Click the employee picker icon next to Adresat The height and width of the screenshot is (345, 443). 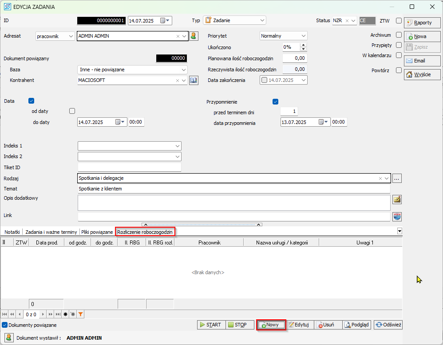click(193, 36)
